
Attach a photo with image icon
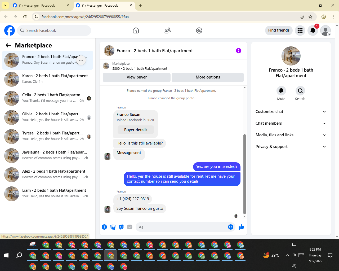click(113, 227)
